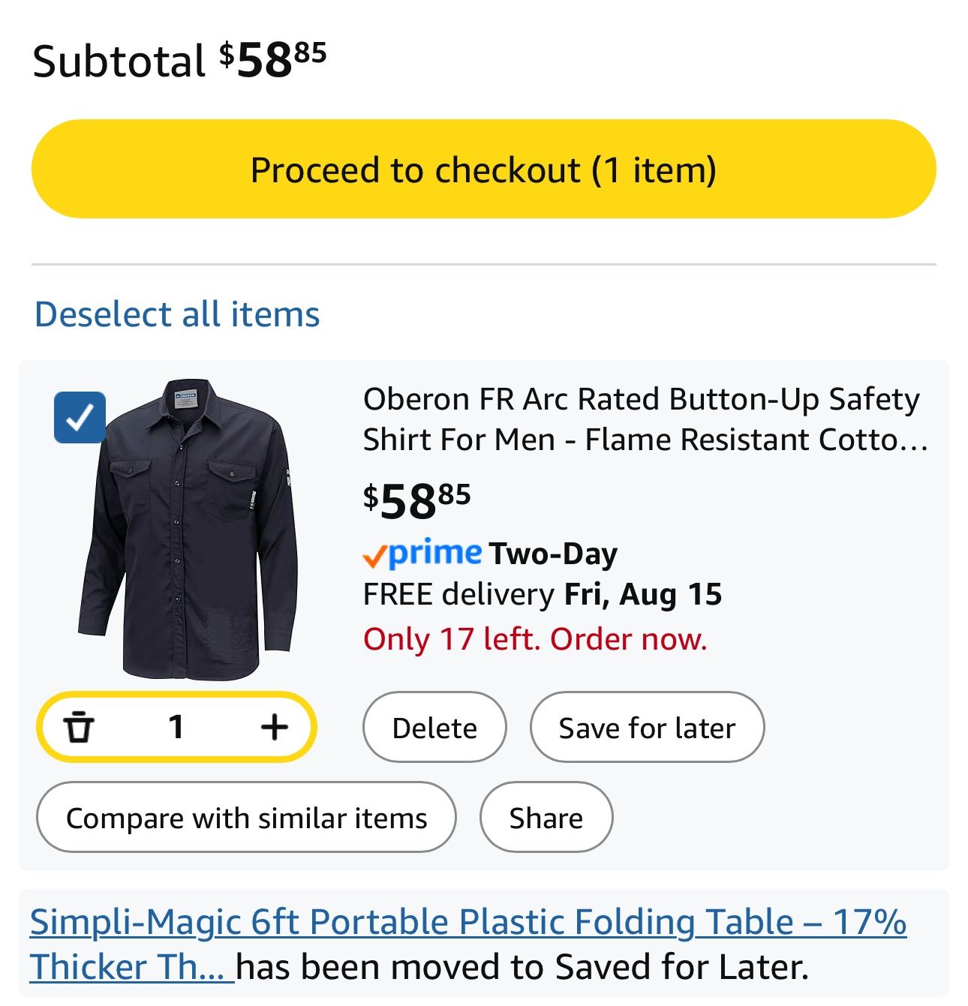Click the red Only 17 left notice
The height and width of the screenshot is (1006, 968).
[x=535, y=639]
